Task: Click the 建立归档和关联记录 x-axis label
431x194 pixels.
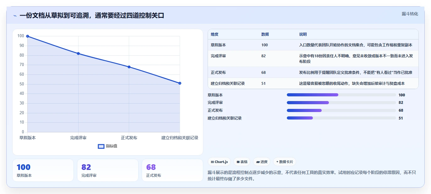Action: (x=180, y=138)
